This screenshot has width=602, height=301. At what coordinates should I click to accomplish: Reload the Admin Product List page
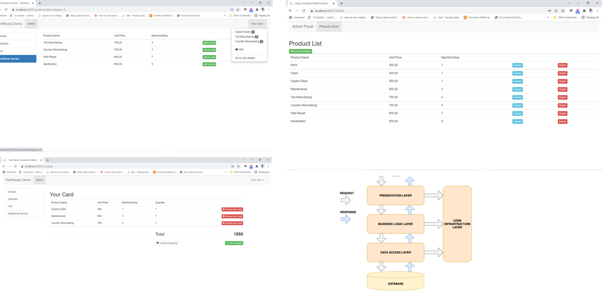[303, 11]
